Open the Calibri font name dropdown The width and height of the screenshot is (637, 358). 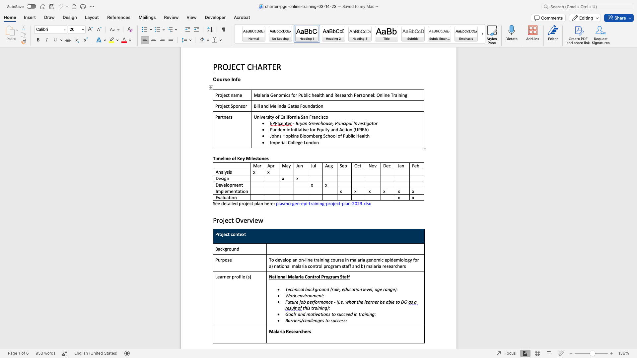click(64, 30)
